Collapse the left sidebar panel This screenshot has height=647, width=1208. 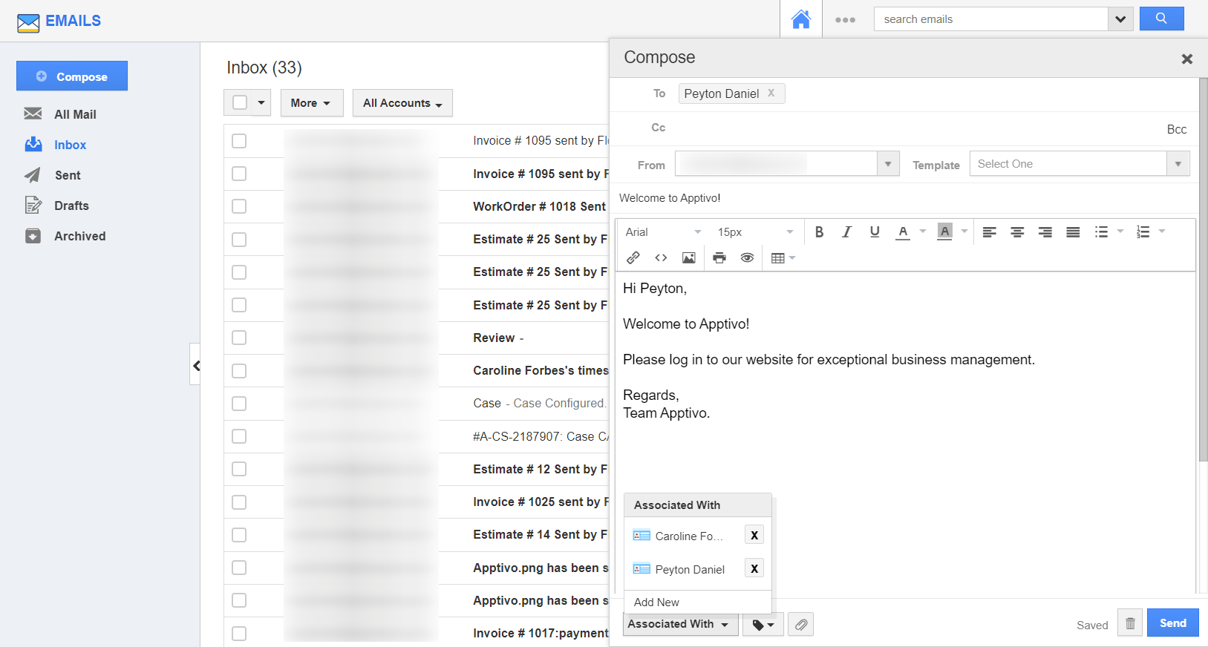click(x=195, y=364)
